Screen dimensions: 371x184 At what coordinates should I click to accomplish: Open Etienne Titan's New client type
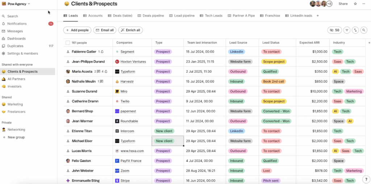coord(164,131)
